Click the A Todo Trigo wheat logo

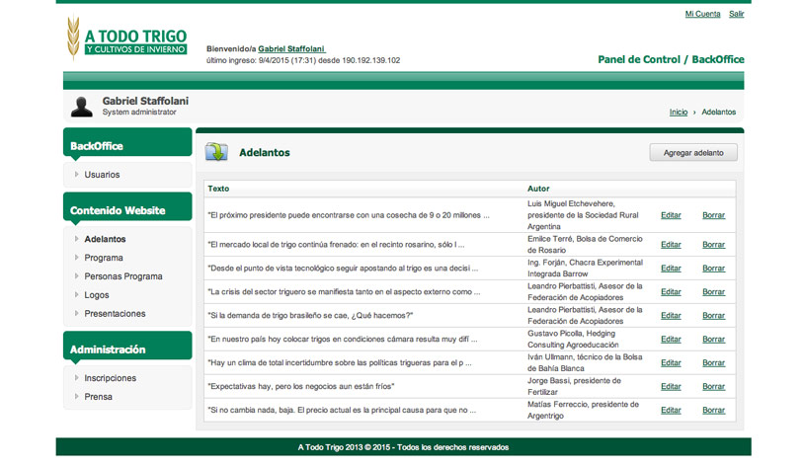(127, 38)
